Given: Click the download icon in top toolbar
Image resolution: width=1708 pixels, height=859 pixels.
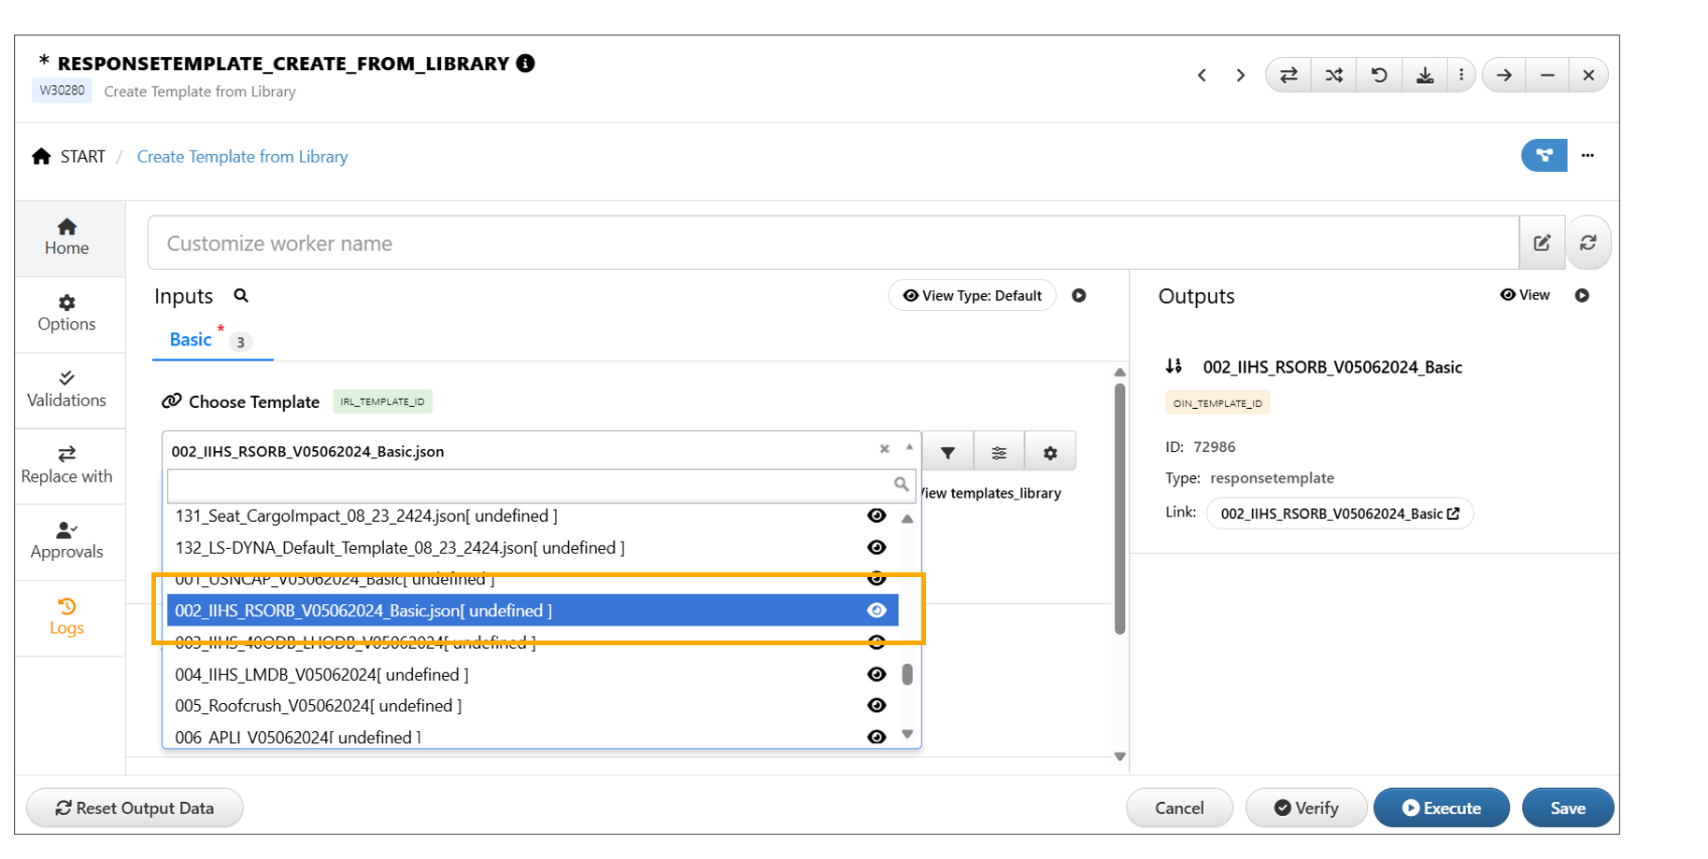Looking at the screenshot, I should (1424, 76).
